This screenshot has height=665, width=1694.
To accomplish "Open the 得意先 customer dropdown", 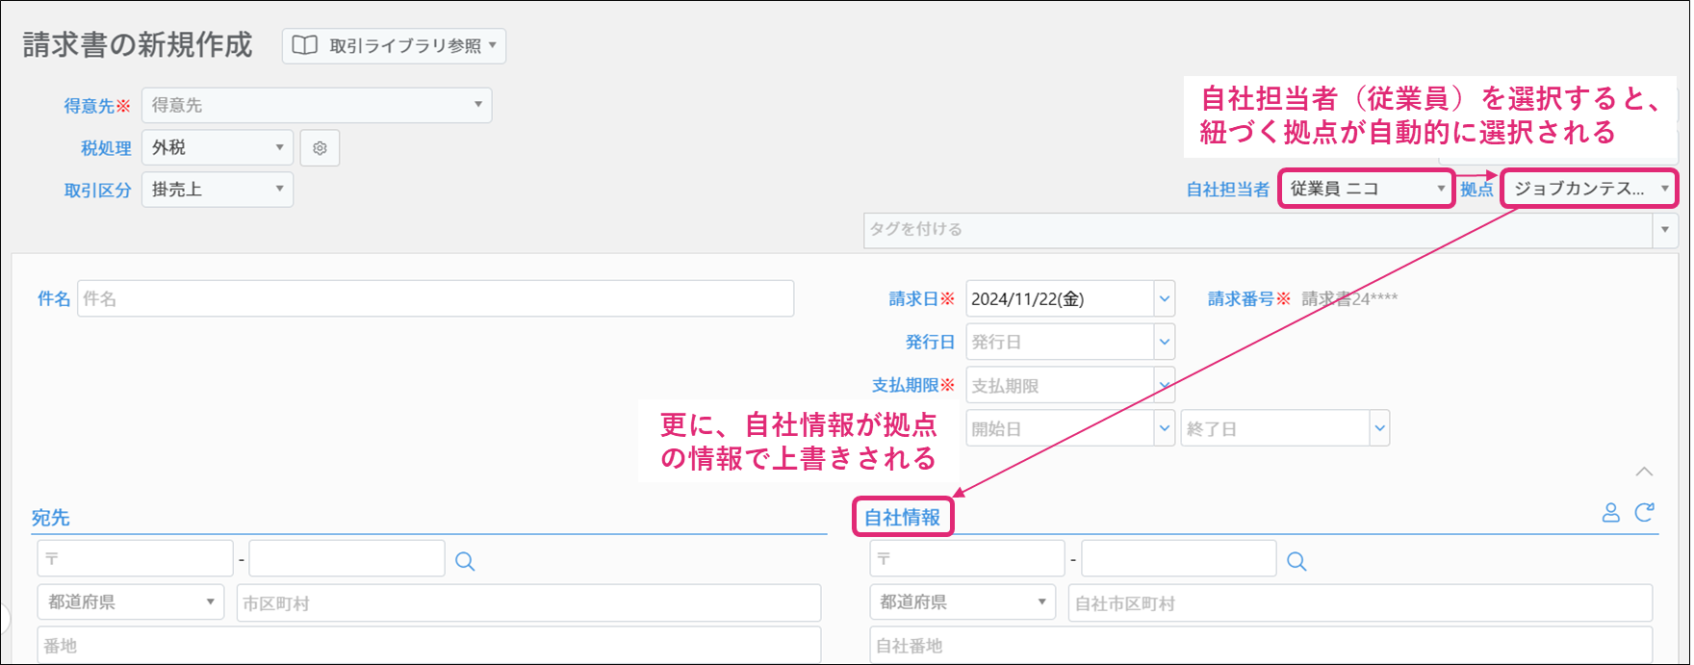I will coord(317,105).
